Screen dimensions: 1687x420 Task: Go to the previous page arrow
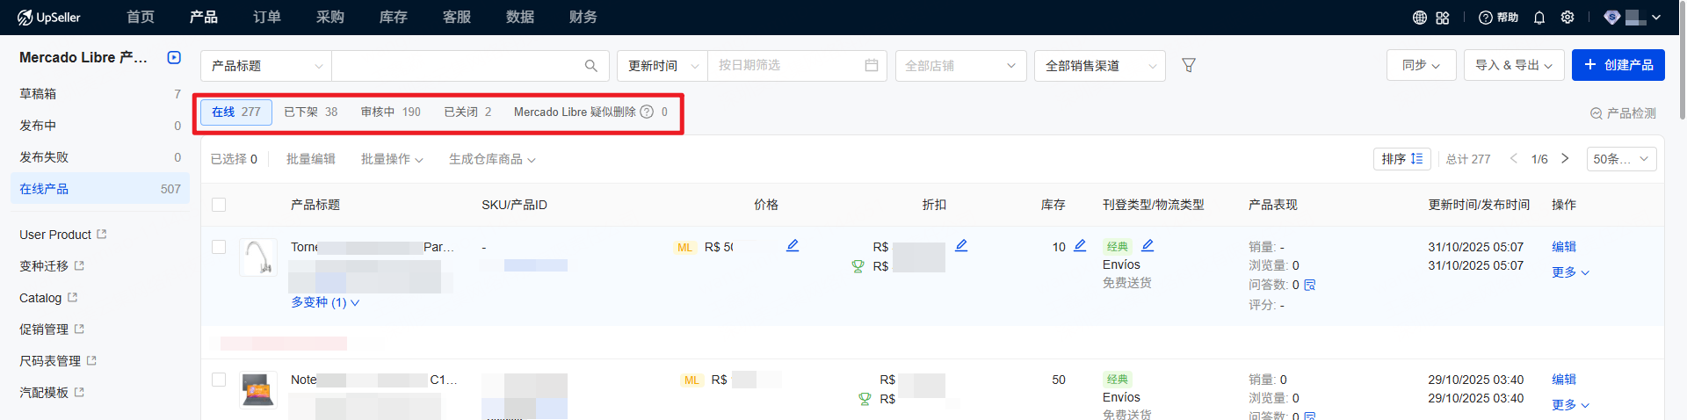[x=1514, y=159]
